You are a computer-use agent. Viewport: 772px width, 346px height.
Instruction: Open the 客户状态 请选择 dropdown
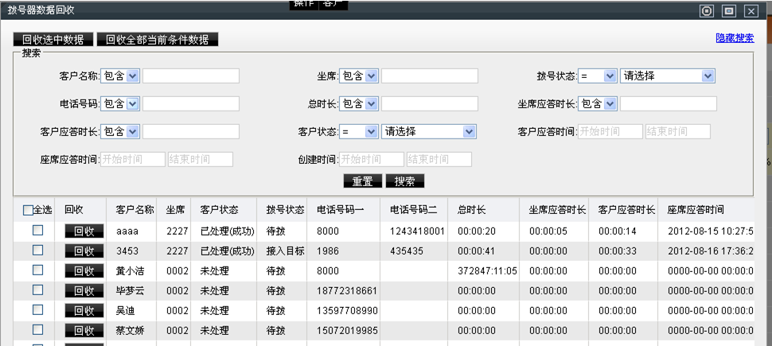tap(428, 131)
